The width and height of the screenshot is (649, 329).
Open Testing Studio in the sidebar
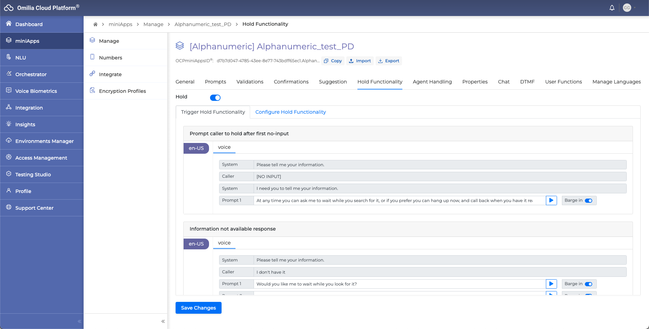[x=33, y=175]
